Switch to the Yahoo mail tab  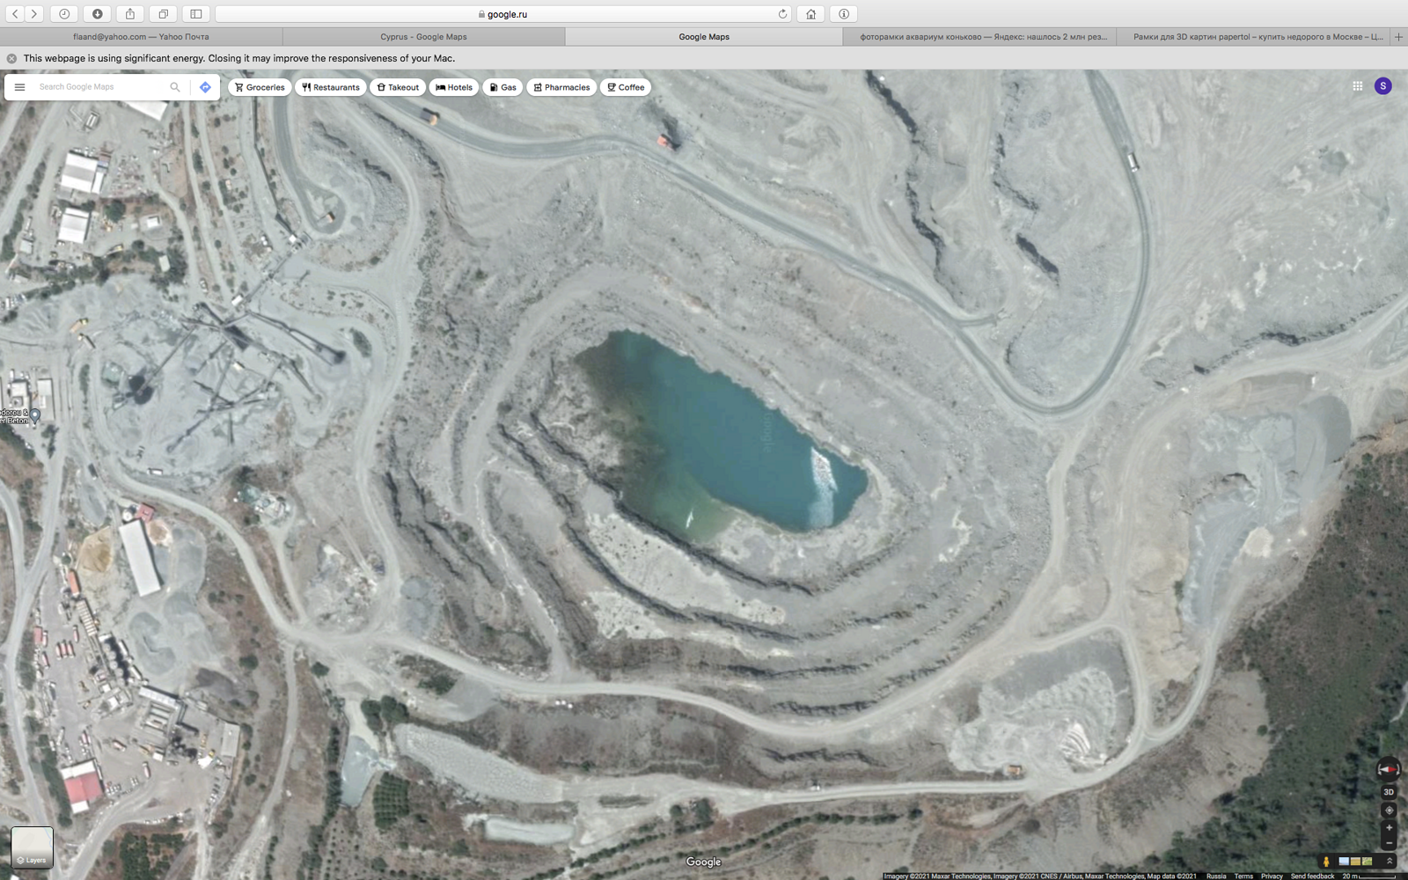click(141, 37)
